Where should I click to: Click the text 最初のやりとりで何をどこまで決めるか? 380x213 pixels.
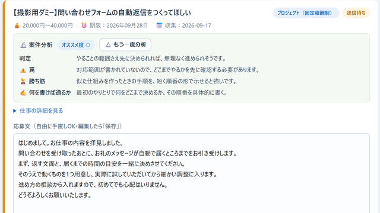click(120, 92)
